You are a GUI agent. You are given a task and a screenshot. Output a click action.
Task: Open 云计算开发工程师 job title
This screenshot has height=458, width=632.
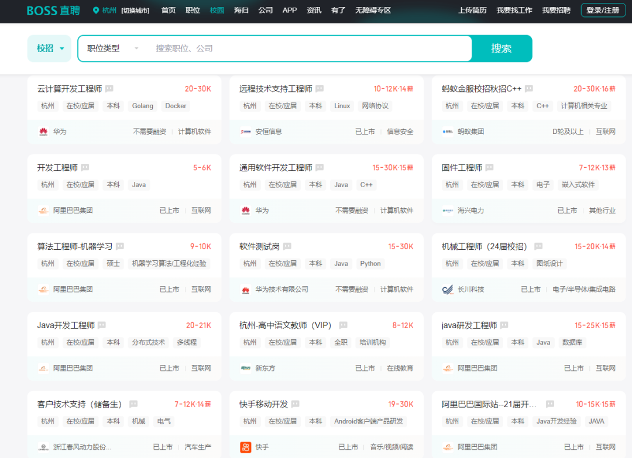(x=70, y=89)
